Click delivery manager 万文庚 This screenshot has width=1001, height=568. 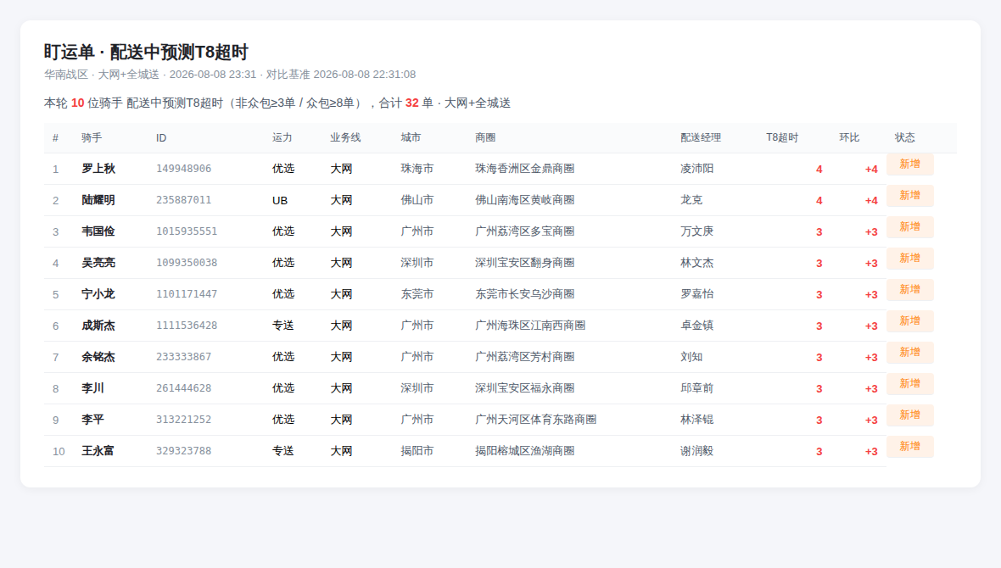click(697, 231)
